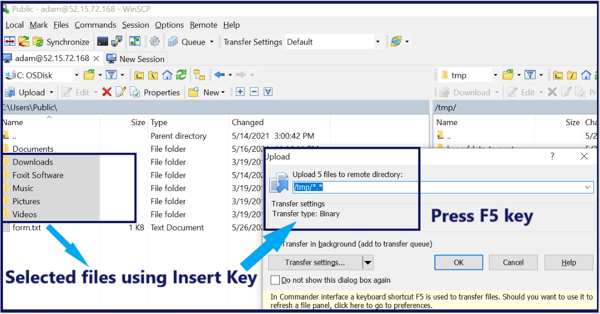Open the Help menu in menu bar

[231, 25]
